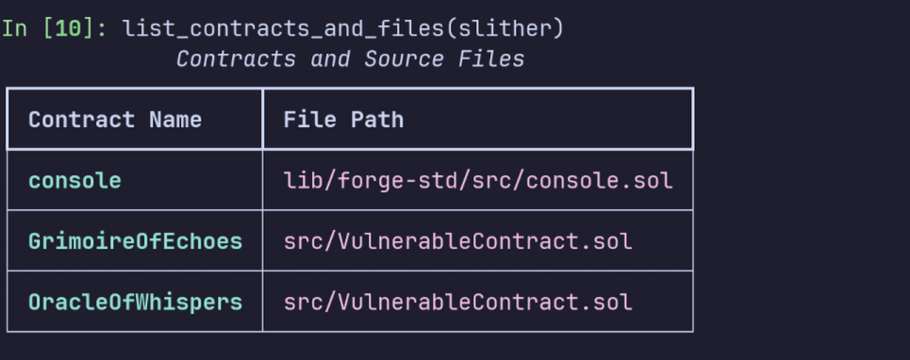Image resolution: width=910 pixels, height=360 pixels.
Task: Click the lib/forge-std/src/console.sol path
Action: (478, 181)
